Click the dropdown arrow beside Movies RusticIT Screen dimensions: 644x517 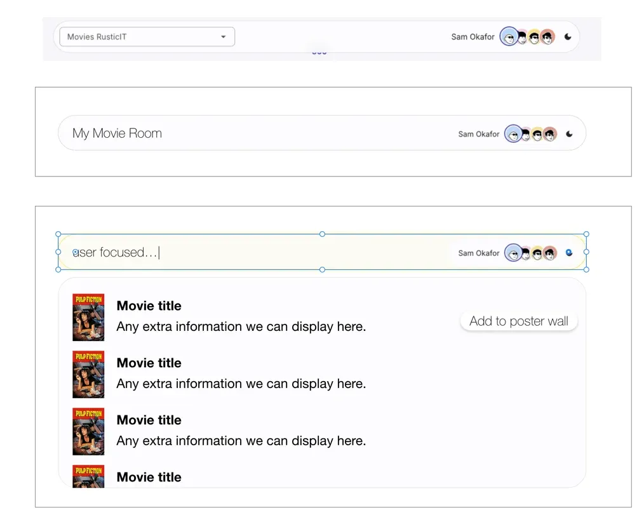pyautogui.click(x=224, y=37)
